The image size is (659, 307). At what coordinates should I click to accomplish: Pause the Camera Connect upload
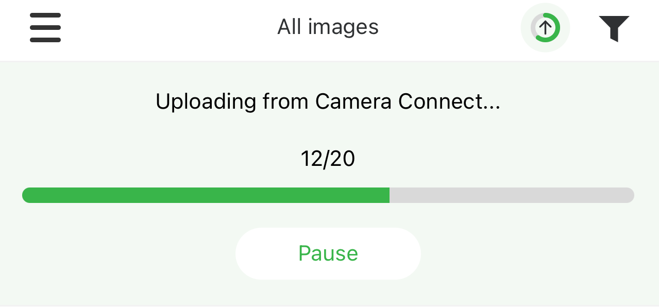click(328, 253)
